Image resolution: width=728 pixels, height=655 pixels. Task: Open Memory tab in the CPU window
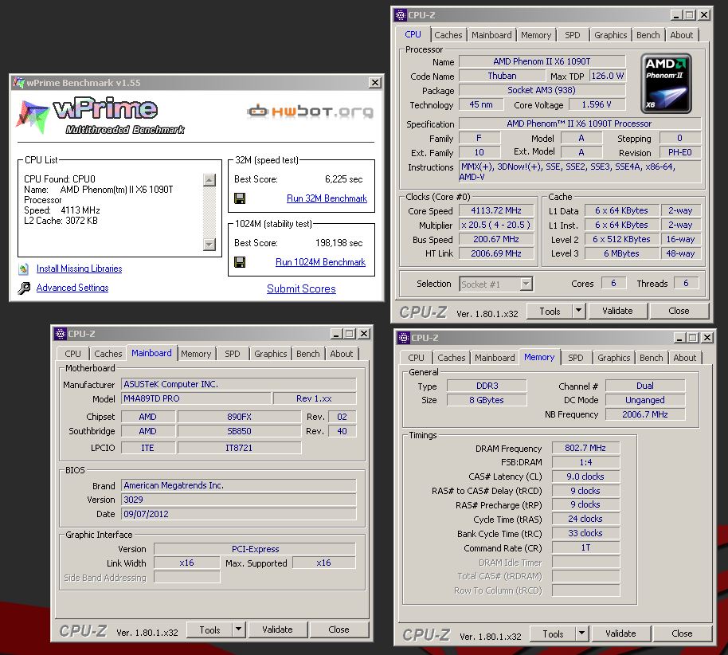tap(536, 35)
